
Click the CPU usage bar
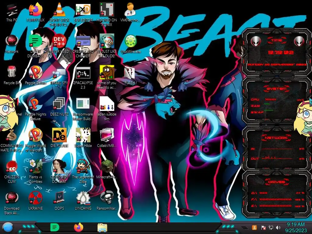pos(270,99)
